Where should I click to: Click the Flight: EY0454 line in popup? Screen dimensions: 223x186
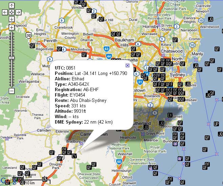(70, 95)
